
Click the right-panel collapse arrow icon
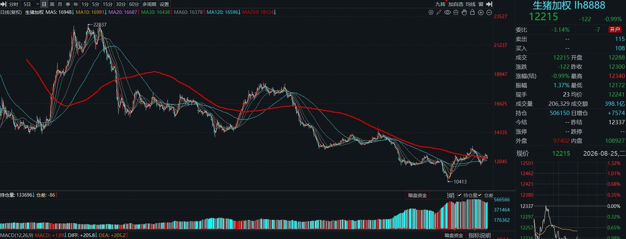(489, 4)
